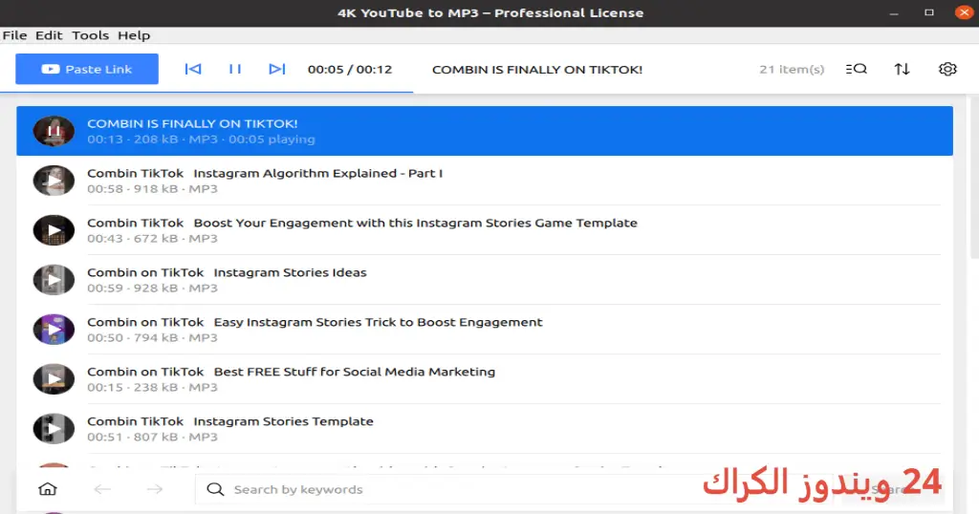Click 00:58 · 918 kB · MP3 details
Viewport: 979px width, 514px height.
tap(152, 188)
